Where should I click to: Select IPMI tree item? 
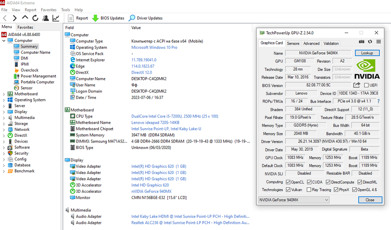point(25,64)
